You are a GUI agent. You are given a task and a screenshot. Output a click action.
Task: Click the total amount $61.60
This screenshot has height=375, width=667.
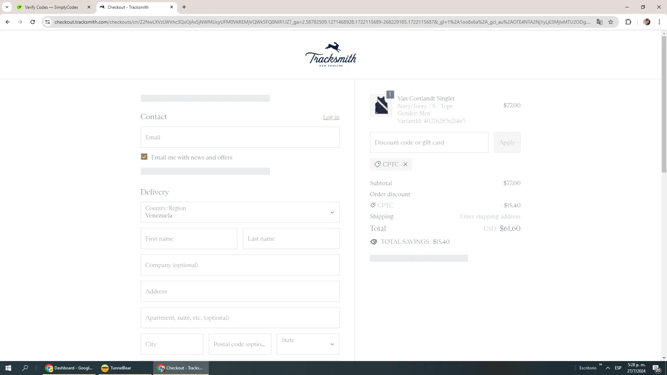coord(510,228)
